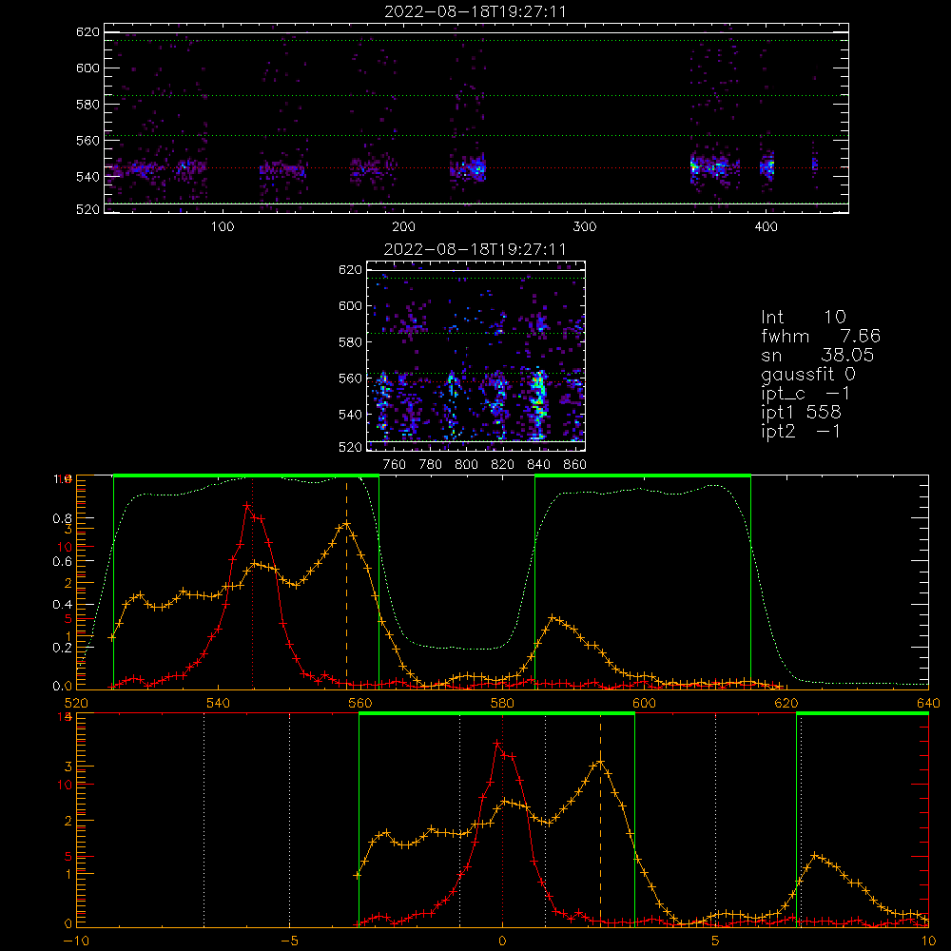Click the x-axis label 840 on middle plot

click(x=538, y=465)
